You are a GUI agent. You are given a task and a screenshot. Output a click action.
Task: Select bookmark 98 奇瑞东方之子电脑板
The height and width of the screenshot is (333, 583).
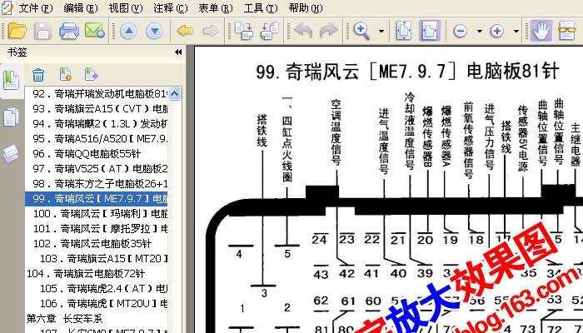(x=100, y=184)
